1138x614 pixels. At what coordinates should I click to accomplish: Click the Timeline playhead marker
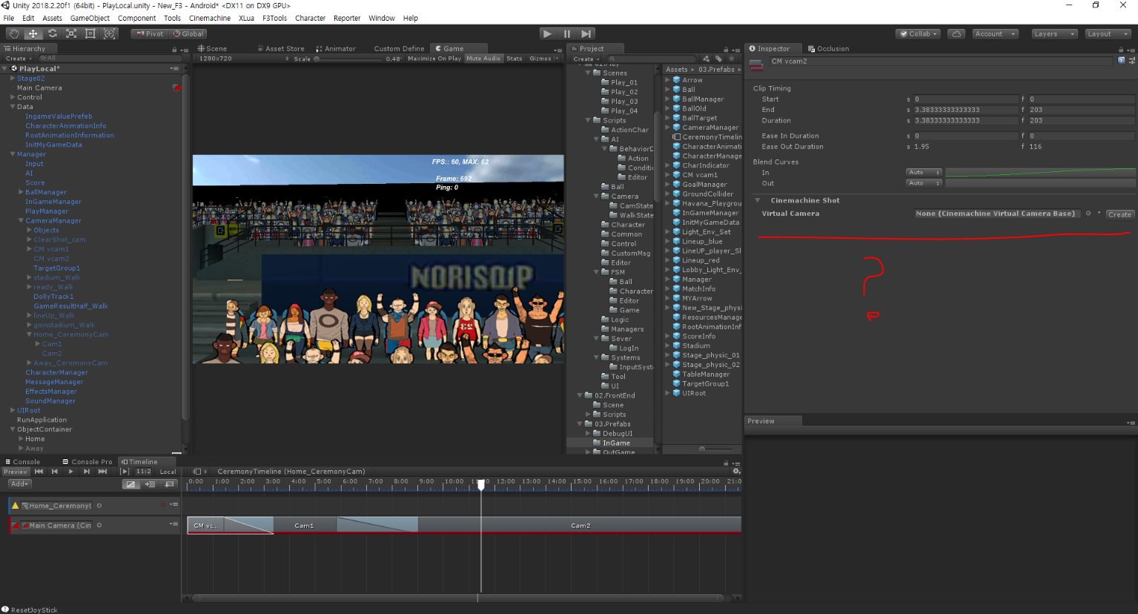481,484
